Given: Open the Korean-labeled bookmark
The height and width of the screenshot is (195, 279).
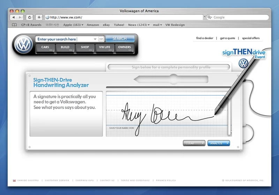Looking at the screenshot, I should pos(52,25).
